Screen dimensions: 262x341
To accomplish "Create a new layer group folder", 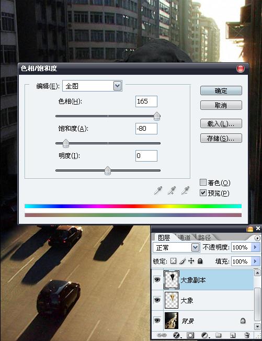I will (218, 335).
